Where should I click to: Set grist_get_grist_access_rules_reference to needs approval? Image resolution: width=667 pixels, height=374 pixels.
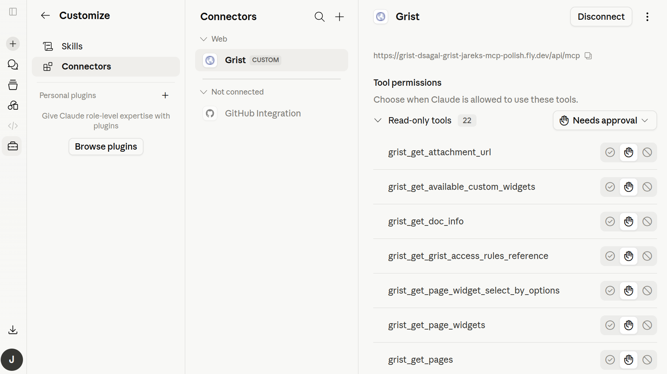[628, 256]
